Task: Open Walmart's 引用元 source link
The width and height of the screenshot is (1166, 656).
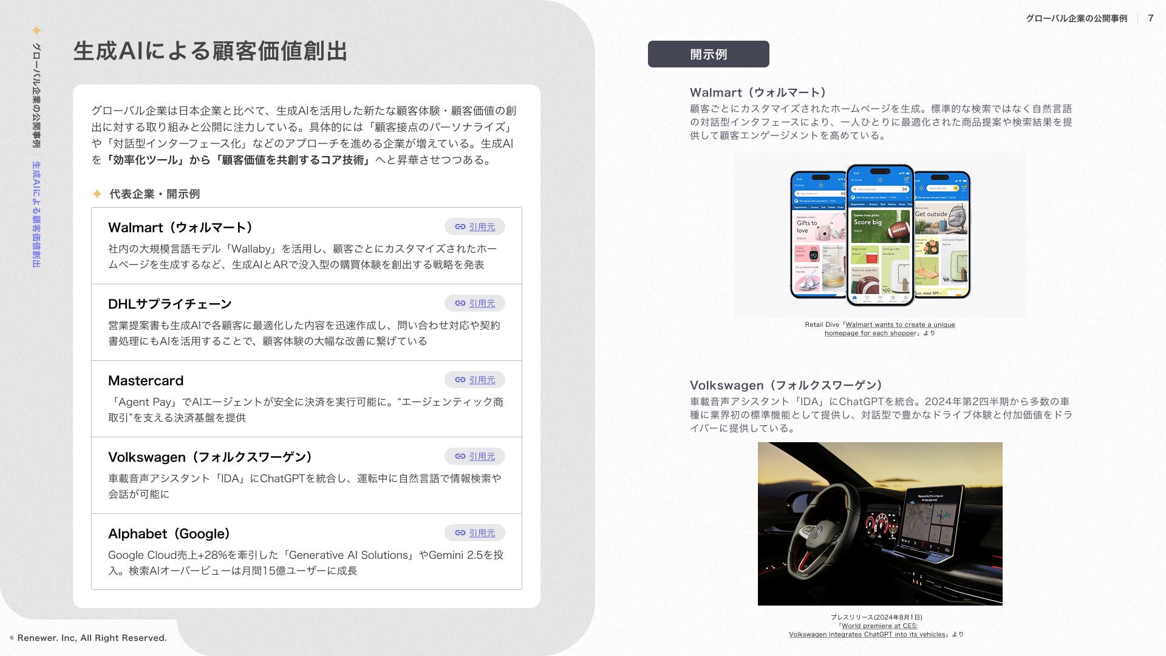Action: click(x=482, y=227)
